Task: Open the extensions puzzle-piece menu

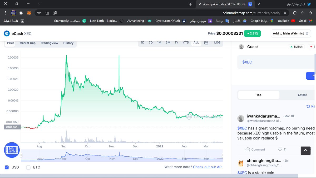Action: tap(21, 13)
